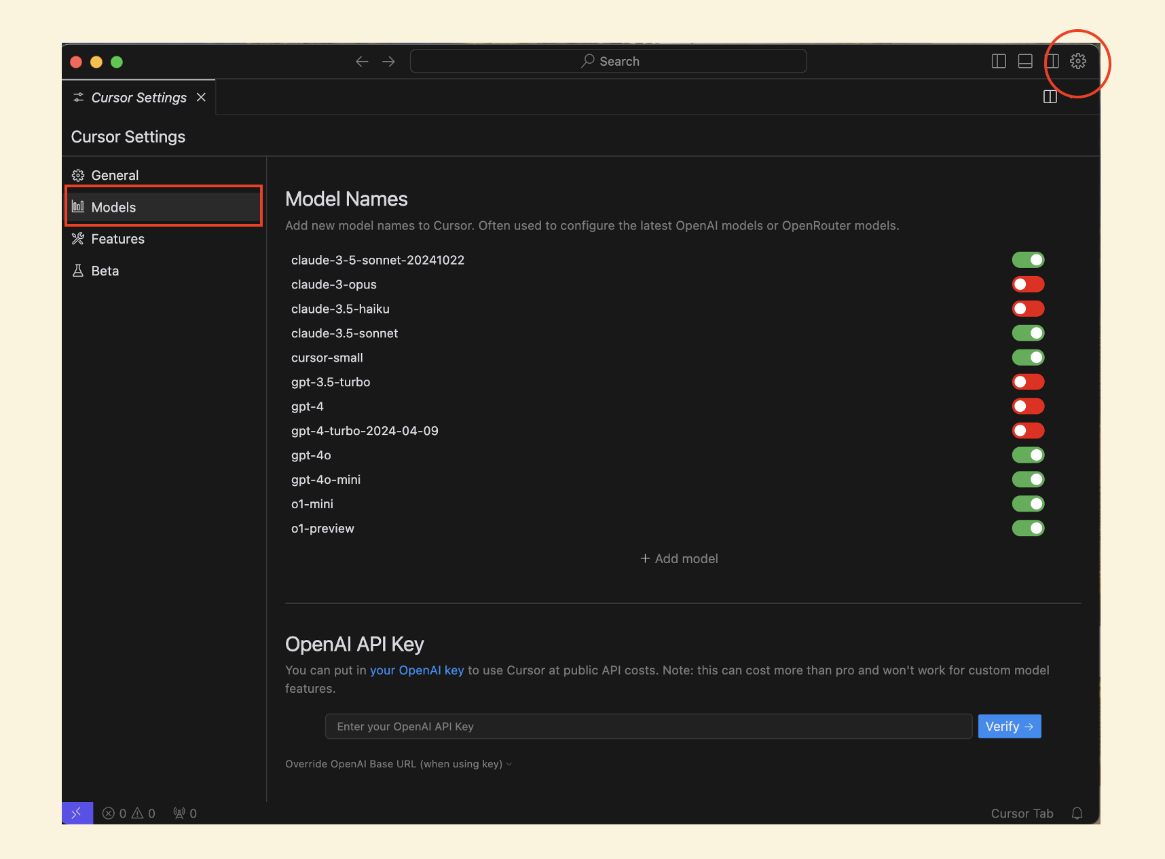Toggle the right sidebar layout icon

(1052, 61)
